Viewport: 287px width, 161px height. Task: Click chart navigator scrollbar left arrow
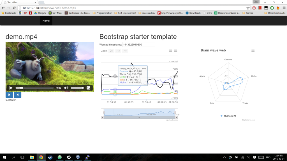[x=103, y=118]
